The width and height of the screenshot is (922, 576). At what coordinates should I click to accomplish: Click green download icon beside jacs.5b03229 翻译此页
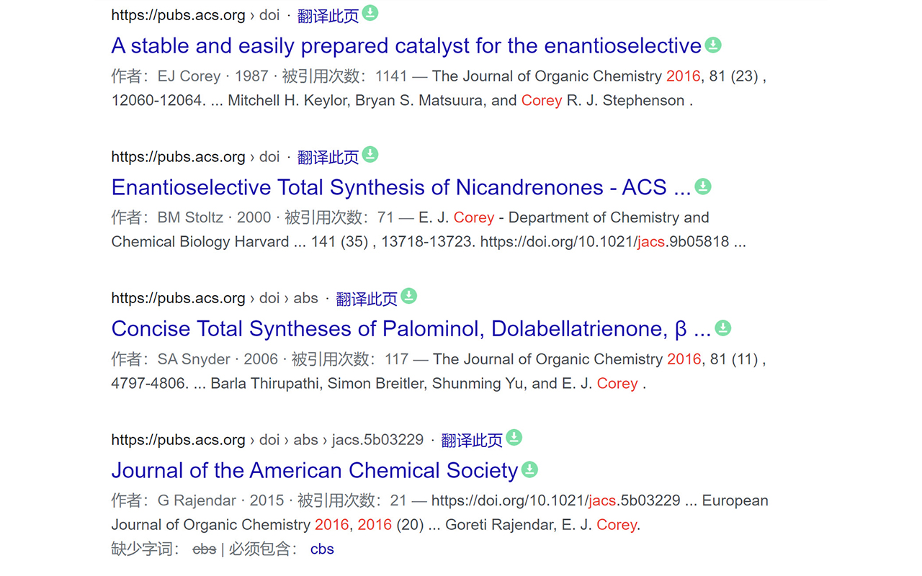coord(514,438)
